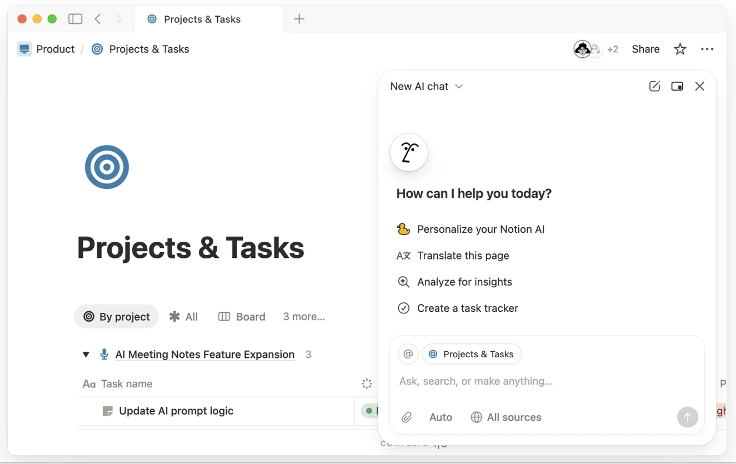The height and width of the screenshot is (464, 736).
Task: Click the +2 collaborators count
Action: pos(612,49)
